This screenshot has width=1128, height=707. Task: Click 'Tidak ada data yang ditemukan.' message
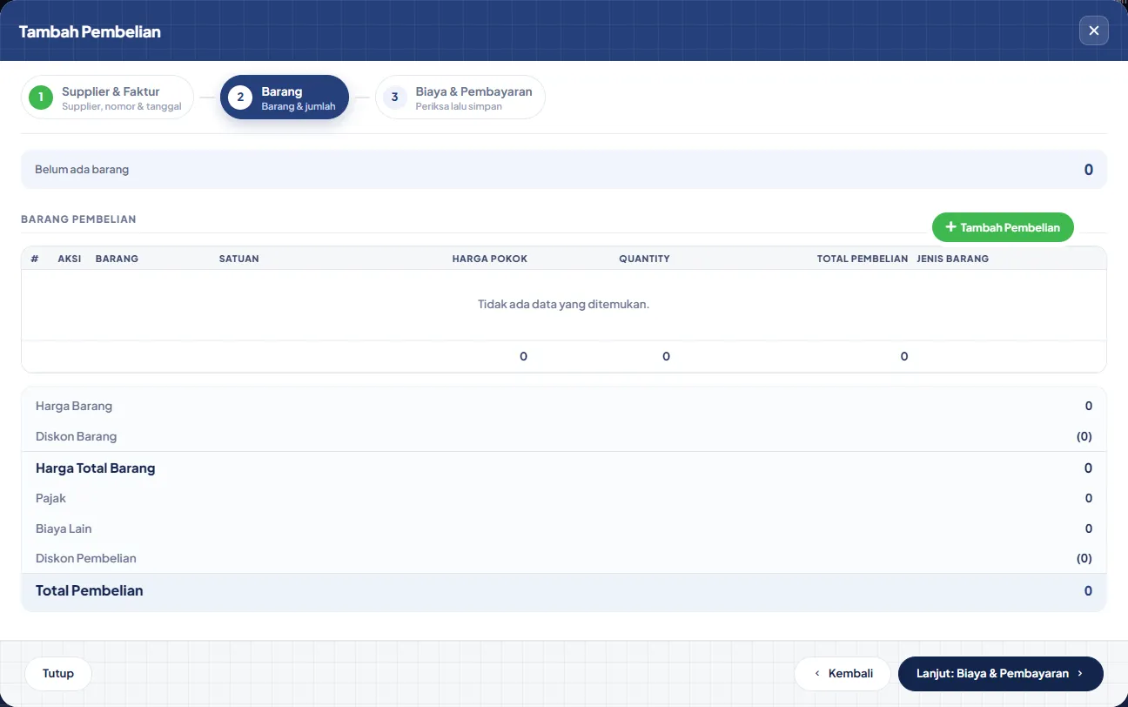[x=564, y=304]
